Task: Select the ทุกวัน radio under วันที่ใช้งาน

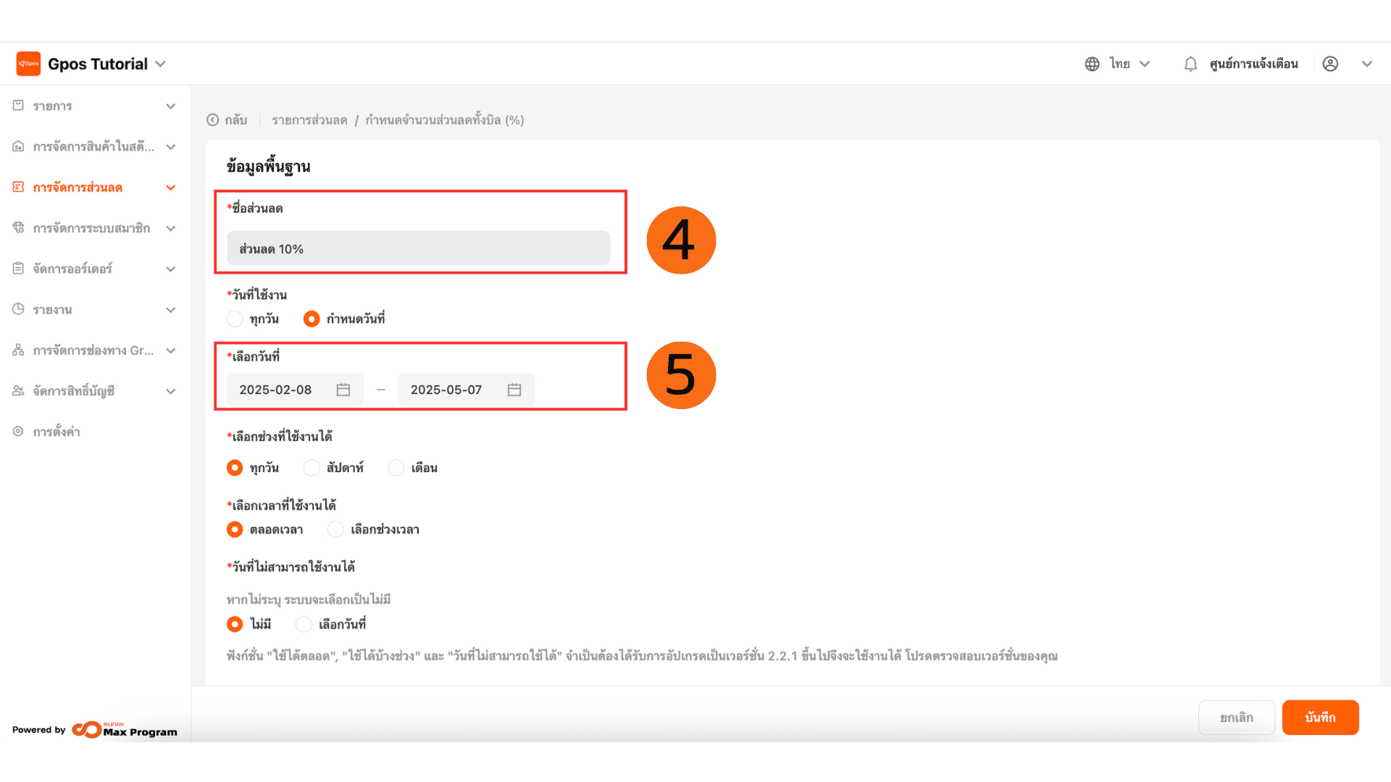Action: (235, 319)
